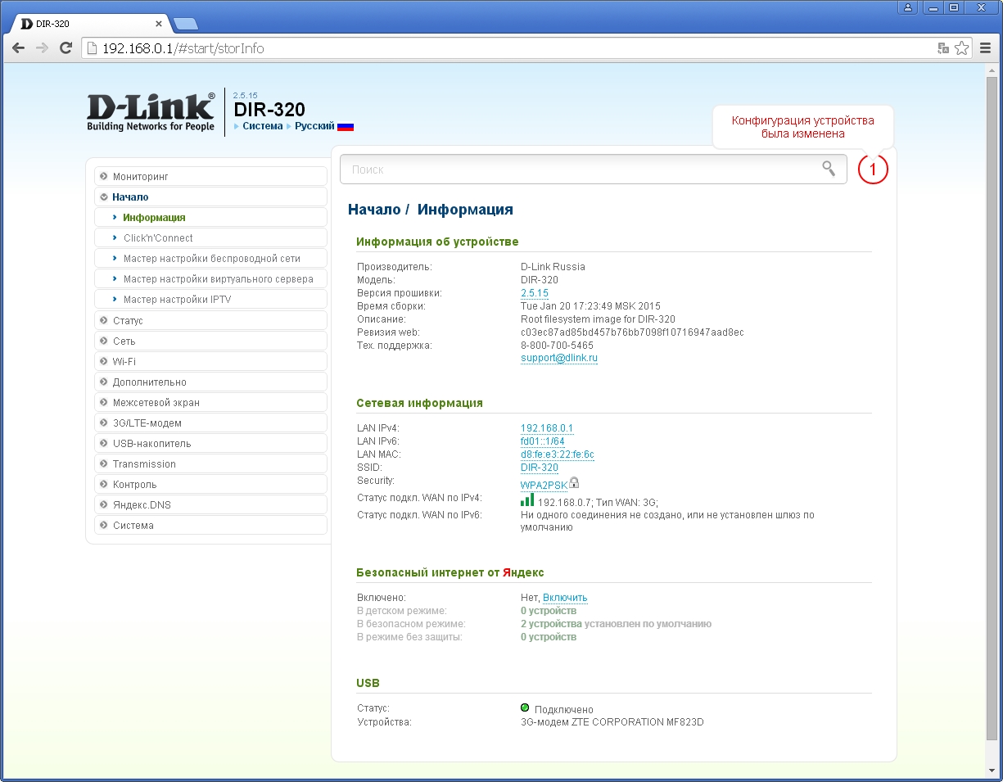This screenshot has width=1003, height=782.
Task: Expand the Сеть menu section
Action: pos(210,341)
